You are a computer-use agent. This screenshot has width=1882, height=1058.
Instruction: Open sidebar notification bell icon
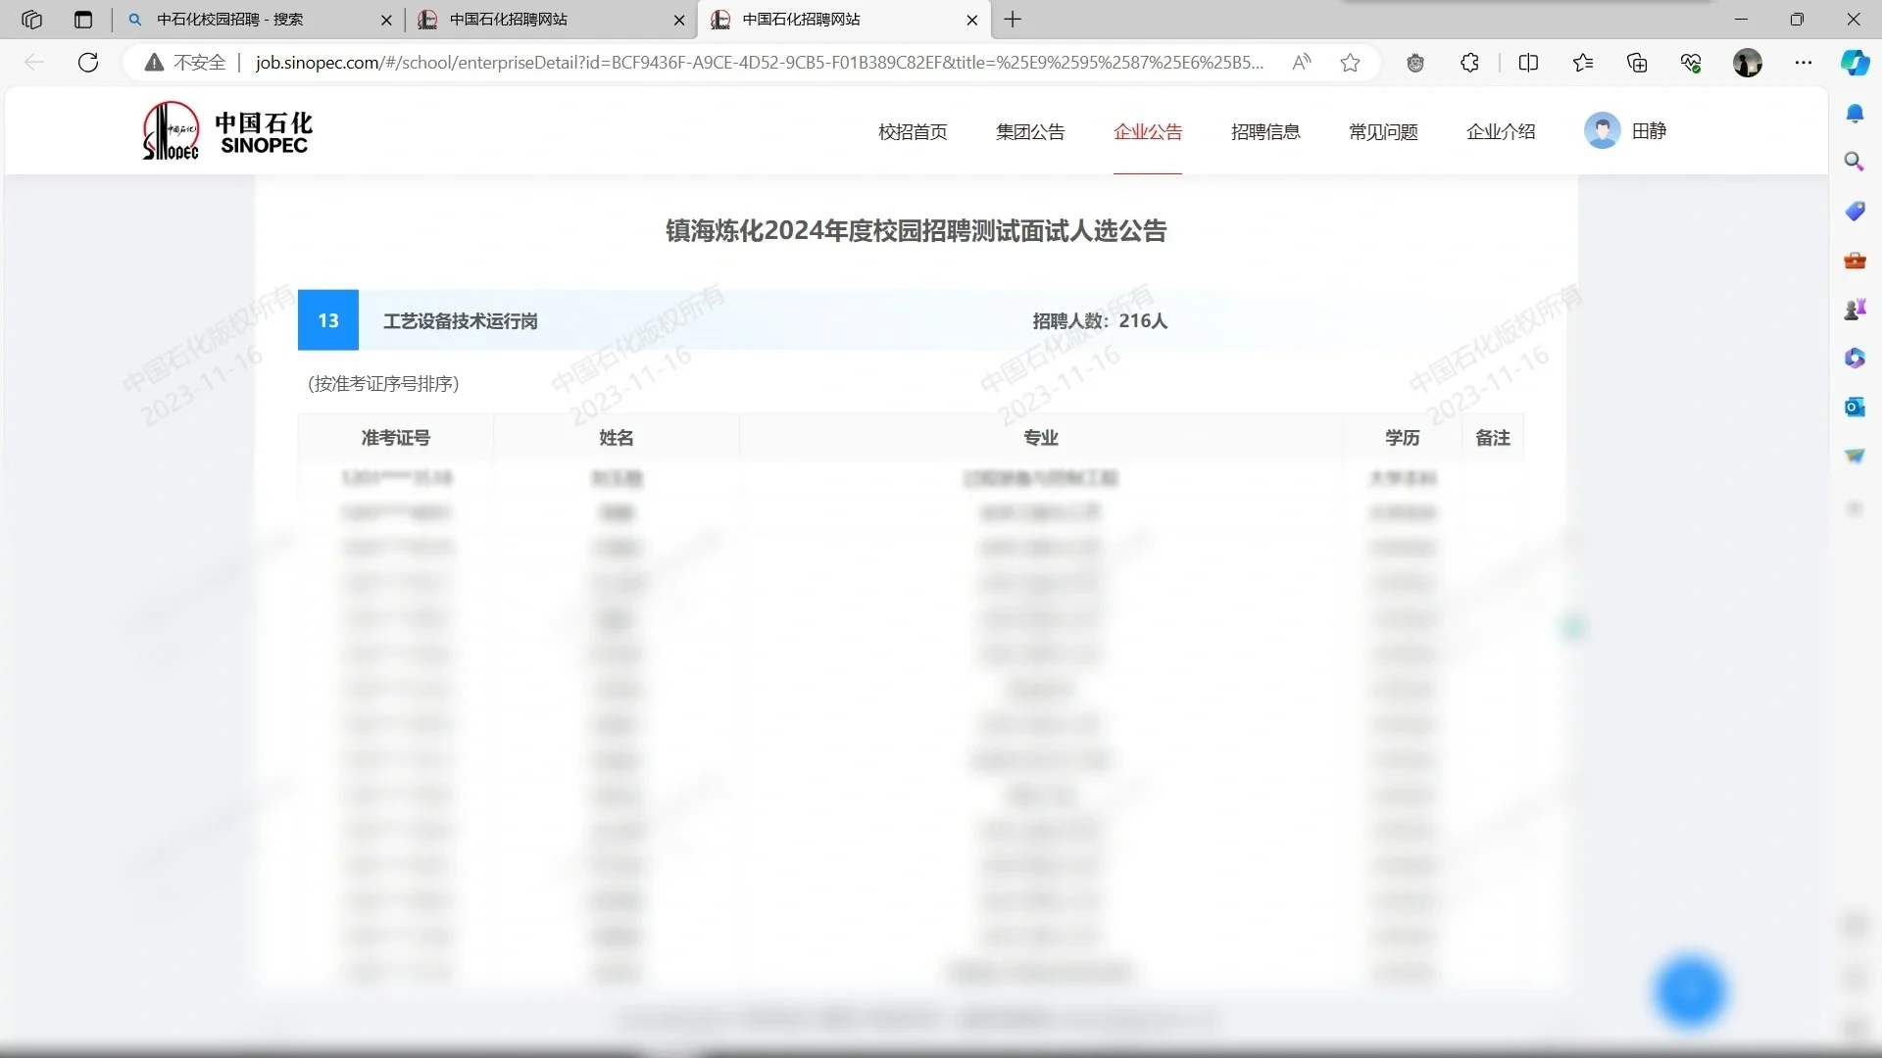coord(1855,114)
